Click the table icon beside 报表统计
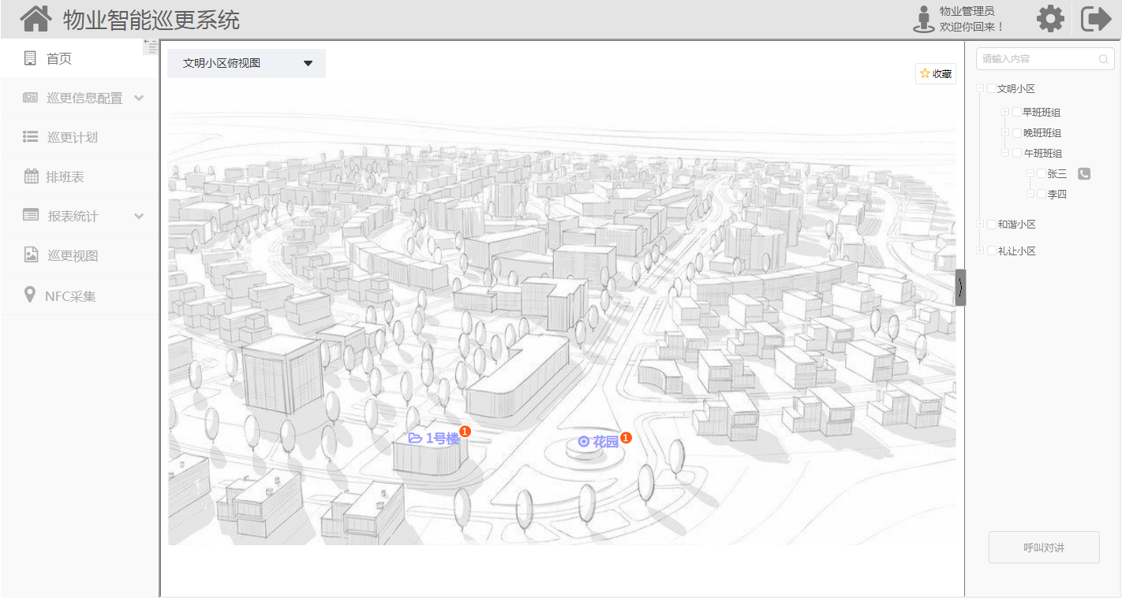This screenshot has width=1122, height=598. click(x=31, y=215)
